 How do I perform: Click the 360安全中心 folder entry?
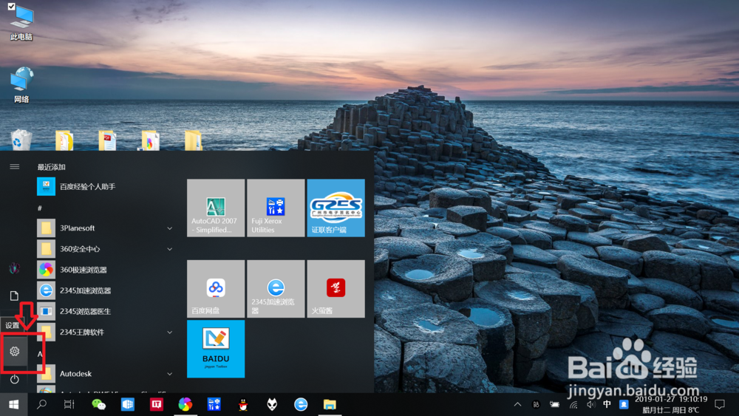(x=106, y=249)
